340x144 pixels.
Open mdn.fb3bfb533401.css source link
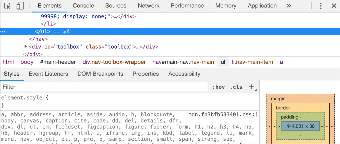(223, 115)
